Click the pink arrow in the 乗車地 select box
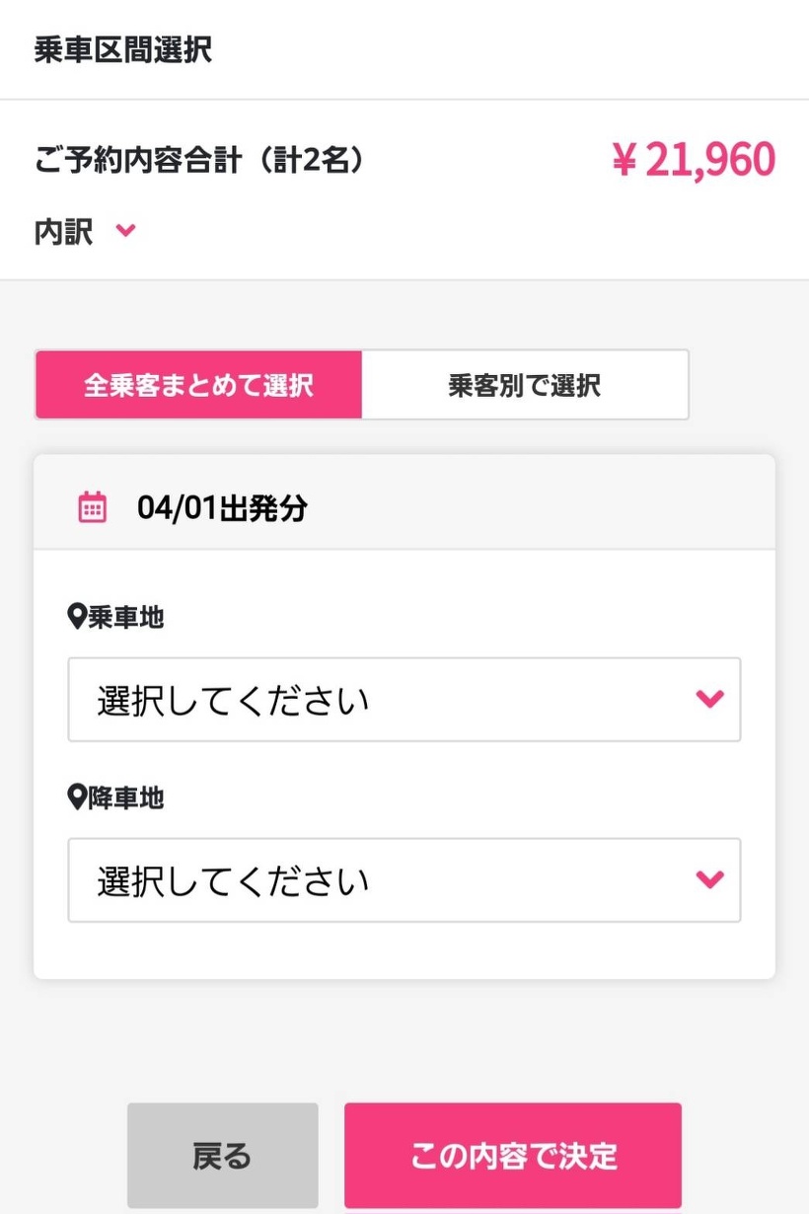The width and height of the screenshot is (809, 1214). click(x=709, y=699)
